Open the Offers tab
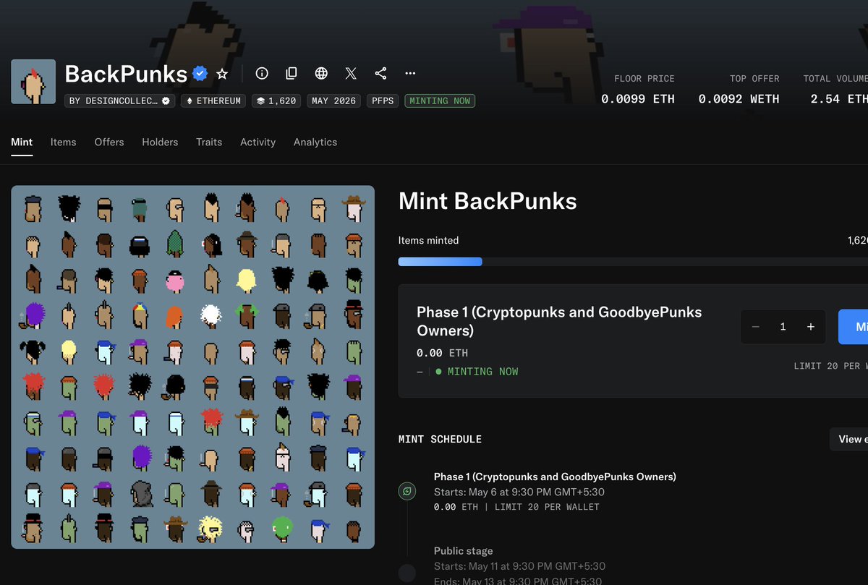The width and height of the screenshot is (868, 585). click(x=109, y=142)
